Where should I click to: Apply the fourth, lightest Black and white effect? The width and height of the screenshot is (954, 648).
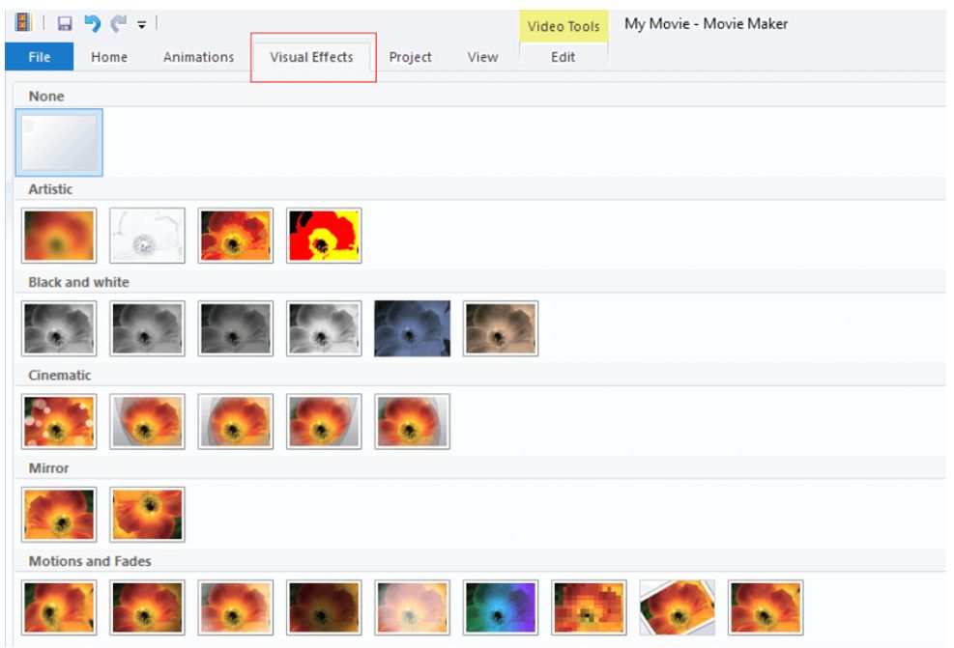tap(324, 328)
